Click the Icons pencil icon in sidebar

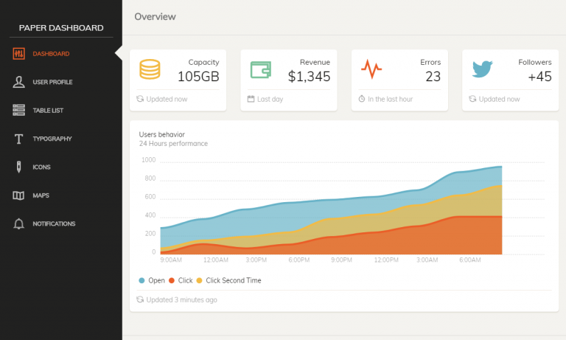coord(18,167)
